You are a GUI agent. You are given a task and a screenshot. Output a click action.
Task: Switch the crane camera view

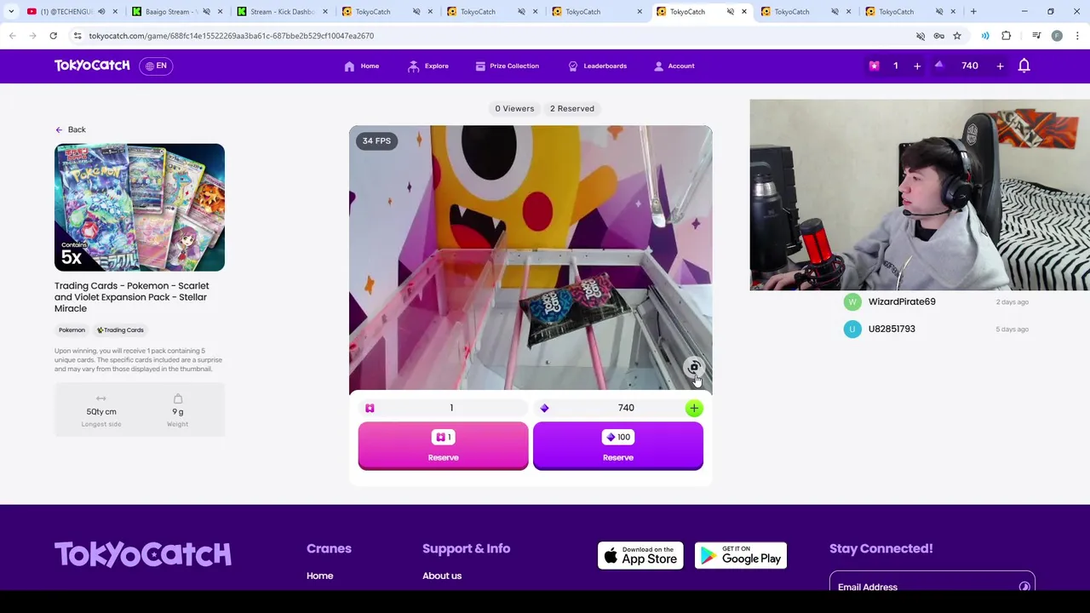click(694, 367)
